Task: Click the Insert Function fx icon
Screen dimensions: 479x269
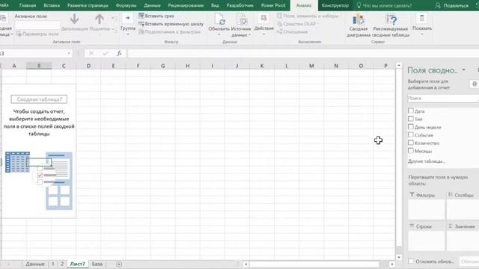Action: pyautogui.click(x=120, y=53)
